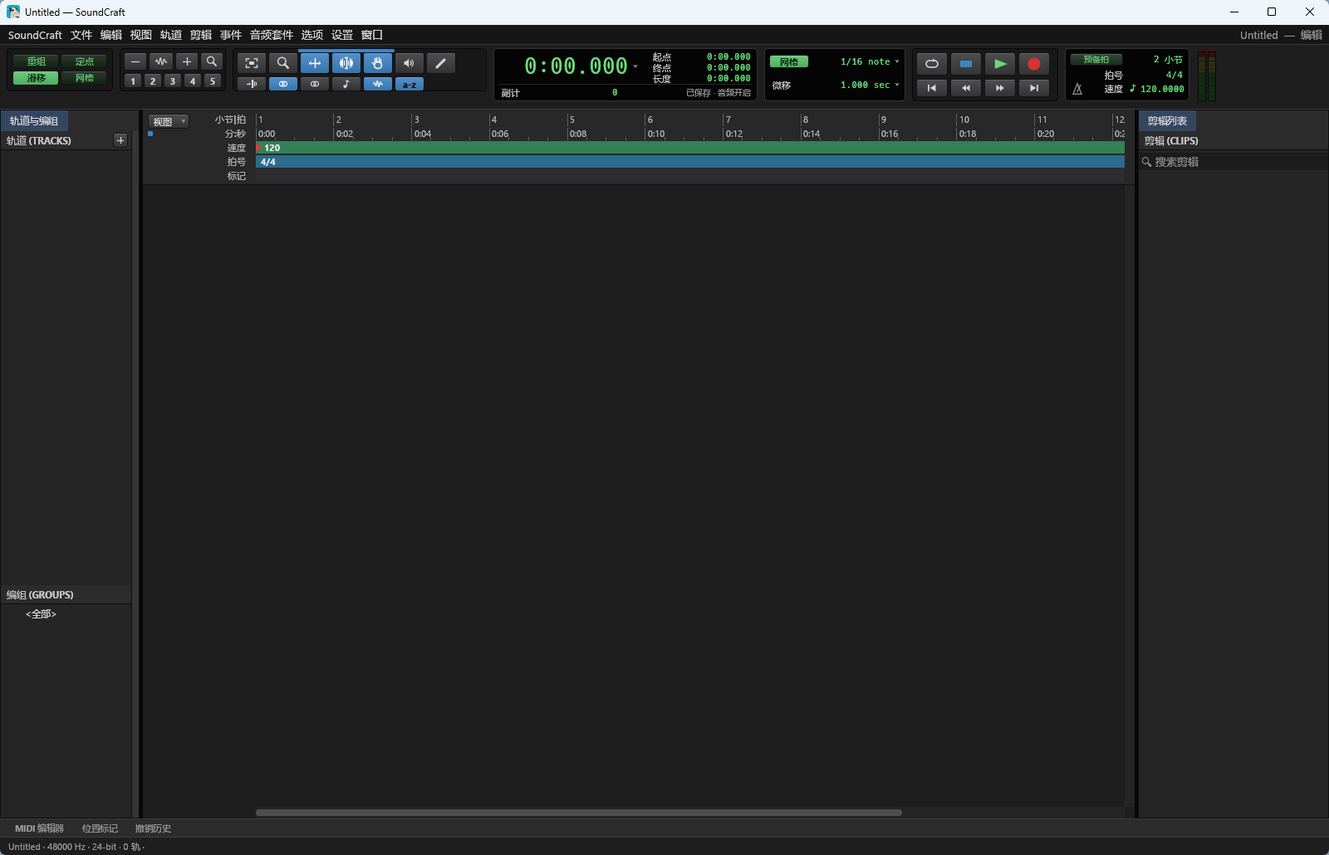Viewport: 1329px width, 855px height.
Task: Return to start of session
Action: (932, 88)
